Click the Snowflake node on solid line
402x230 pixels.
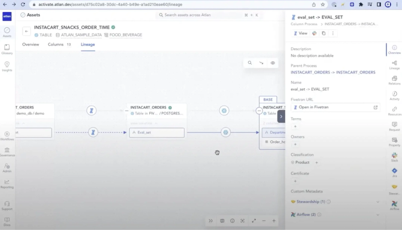pos(226,132)
